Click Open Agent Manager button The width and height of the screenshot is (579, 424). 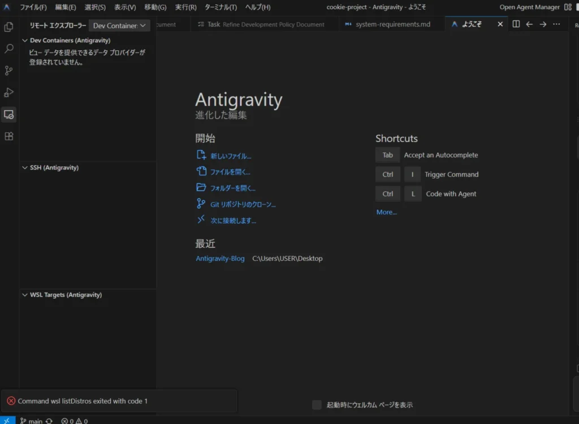(529, 7)
